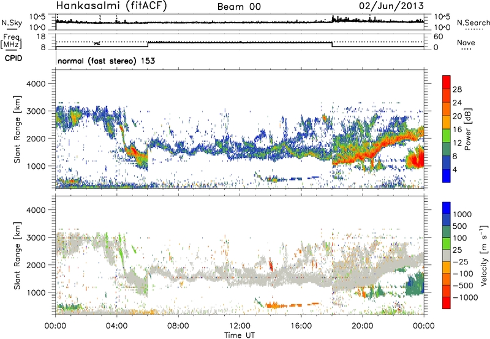The width and height of the screenshot is (490, 339).
Task: Click the 'normal (fast stereo) 153' text
Action: point(106,61)
